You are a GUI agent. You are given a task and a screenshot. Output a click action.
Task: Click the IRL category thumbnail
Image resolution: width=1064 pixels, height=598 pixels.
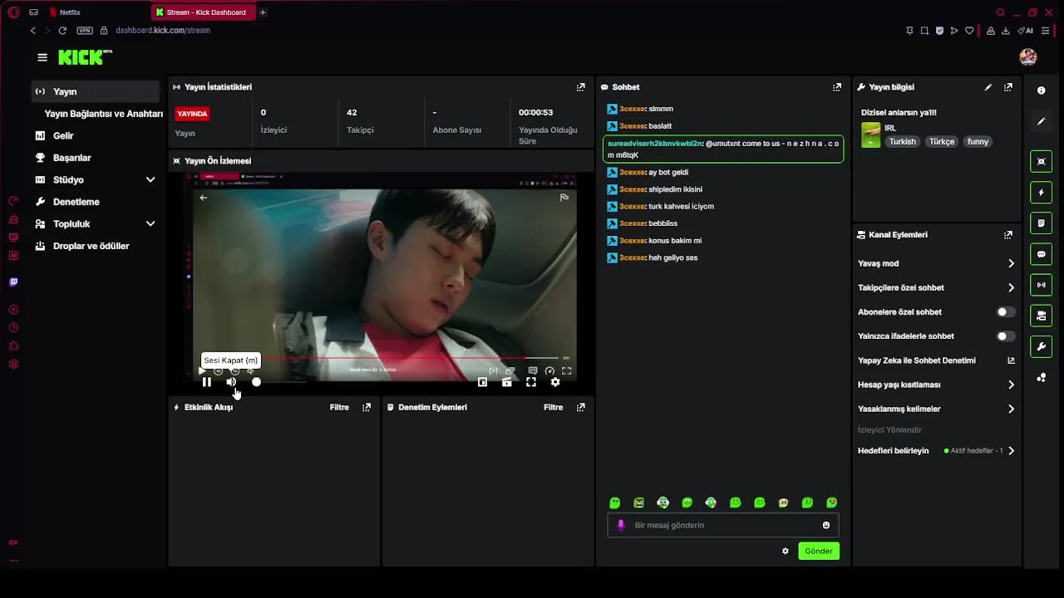[x=870, y=135]
